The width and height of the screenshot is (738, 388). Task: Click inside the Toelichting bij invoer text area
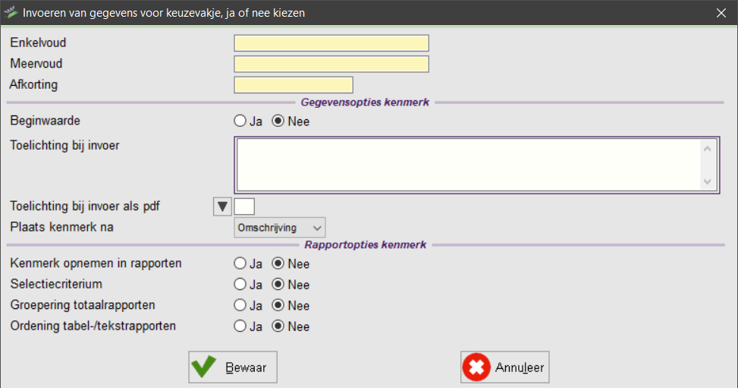(466, 163)
